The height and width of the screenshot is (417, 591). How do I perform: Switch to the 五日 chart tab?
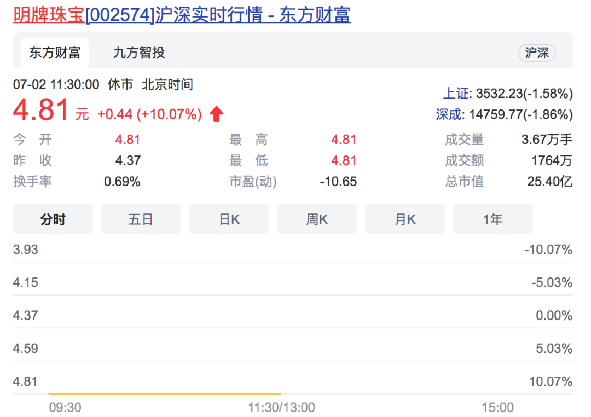[x=141, y=219]
